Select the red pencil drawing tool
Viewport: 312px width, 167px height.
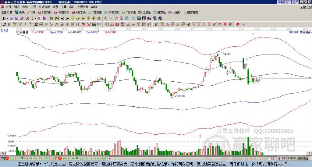4,24
